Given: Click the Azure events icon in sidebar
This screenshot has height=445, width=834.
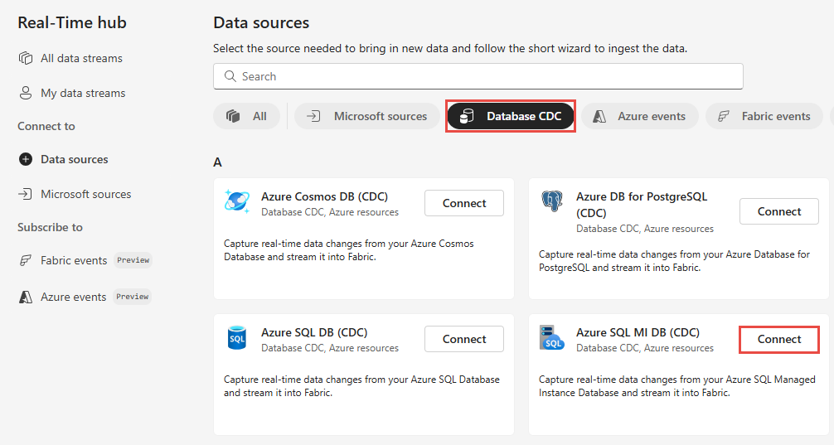Looking at the screenshot, I should (x=25, y=297).
